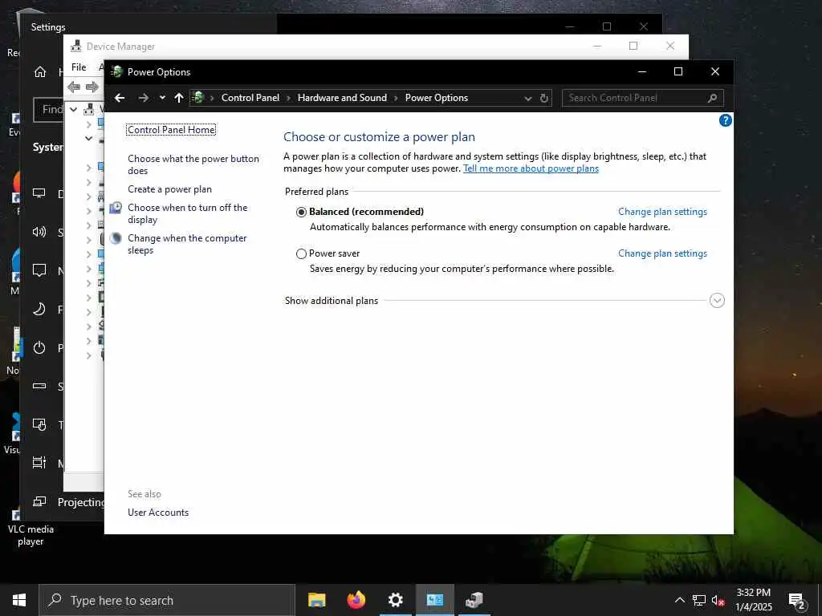Viewport: 822px width, 616px height.
Task: Click the network icon in system tray
Action: click(x=699, y=600)
